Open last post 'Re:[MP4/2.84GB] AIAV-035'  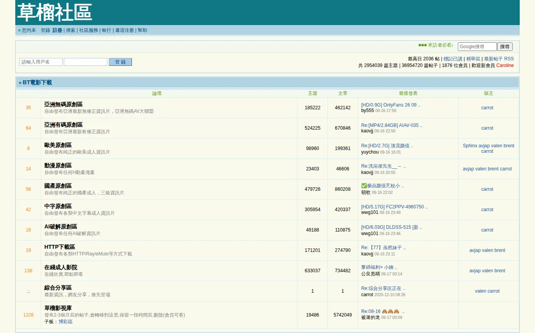392,125
